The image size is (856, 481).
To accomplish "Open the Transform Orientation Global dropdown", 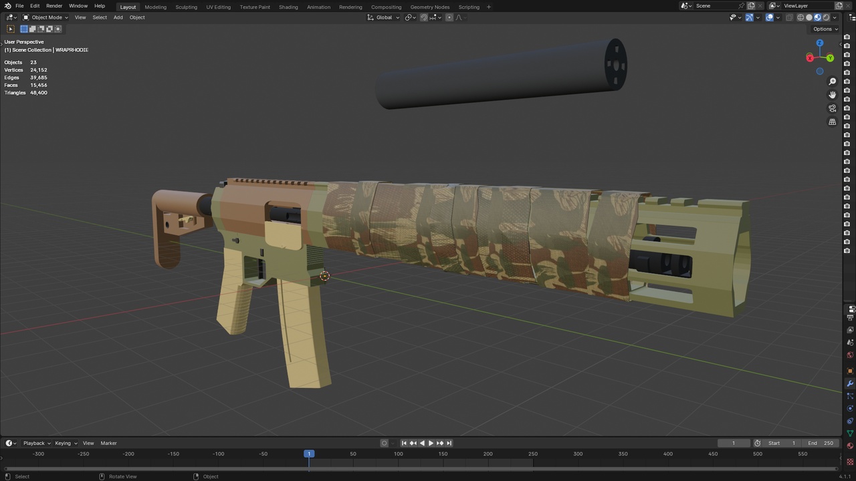I will pyautogui.click(x=384, y=17).
